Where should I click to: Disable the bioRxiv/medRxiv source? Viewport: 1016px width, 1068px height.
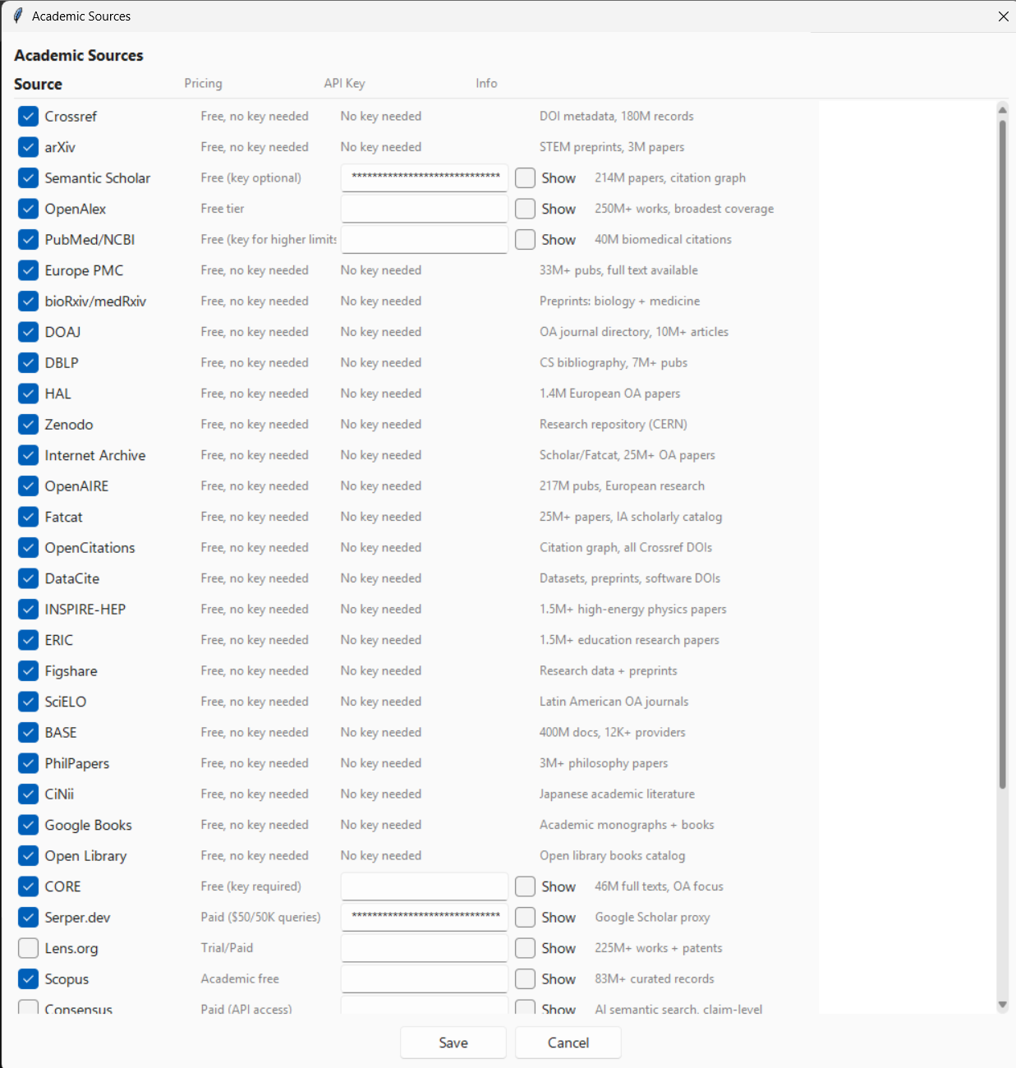28,302
